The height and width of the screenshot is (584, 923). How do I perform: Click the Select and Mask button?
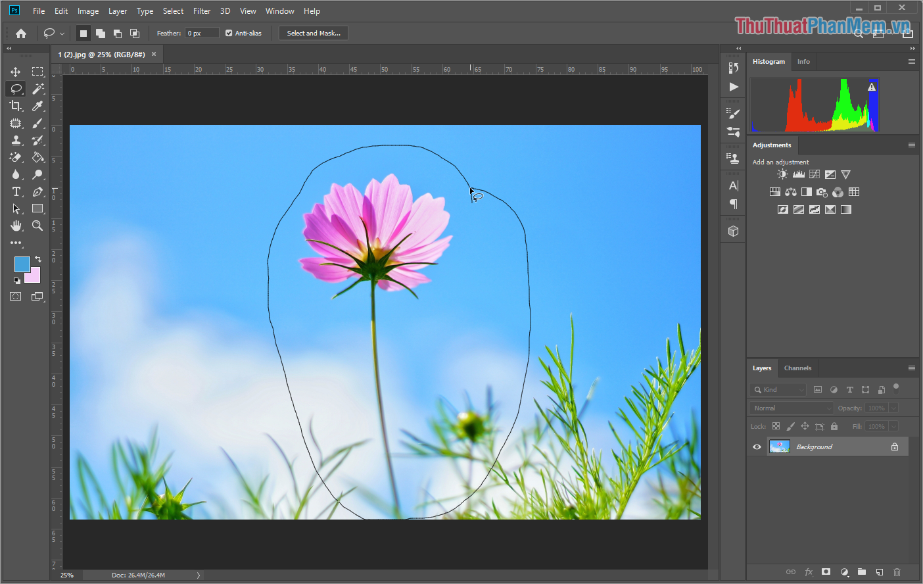[314, 32]
